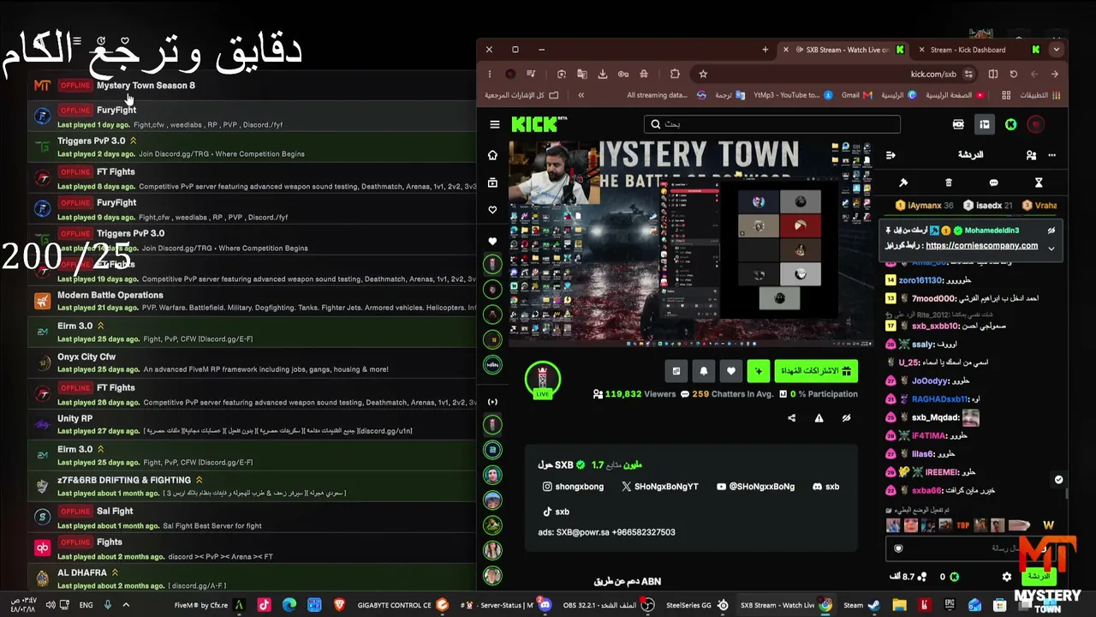Open All streaming data bookmark

pyautogui.click(x=666, y=95)
